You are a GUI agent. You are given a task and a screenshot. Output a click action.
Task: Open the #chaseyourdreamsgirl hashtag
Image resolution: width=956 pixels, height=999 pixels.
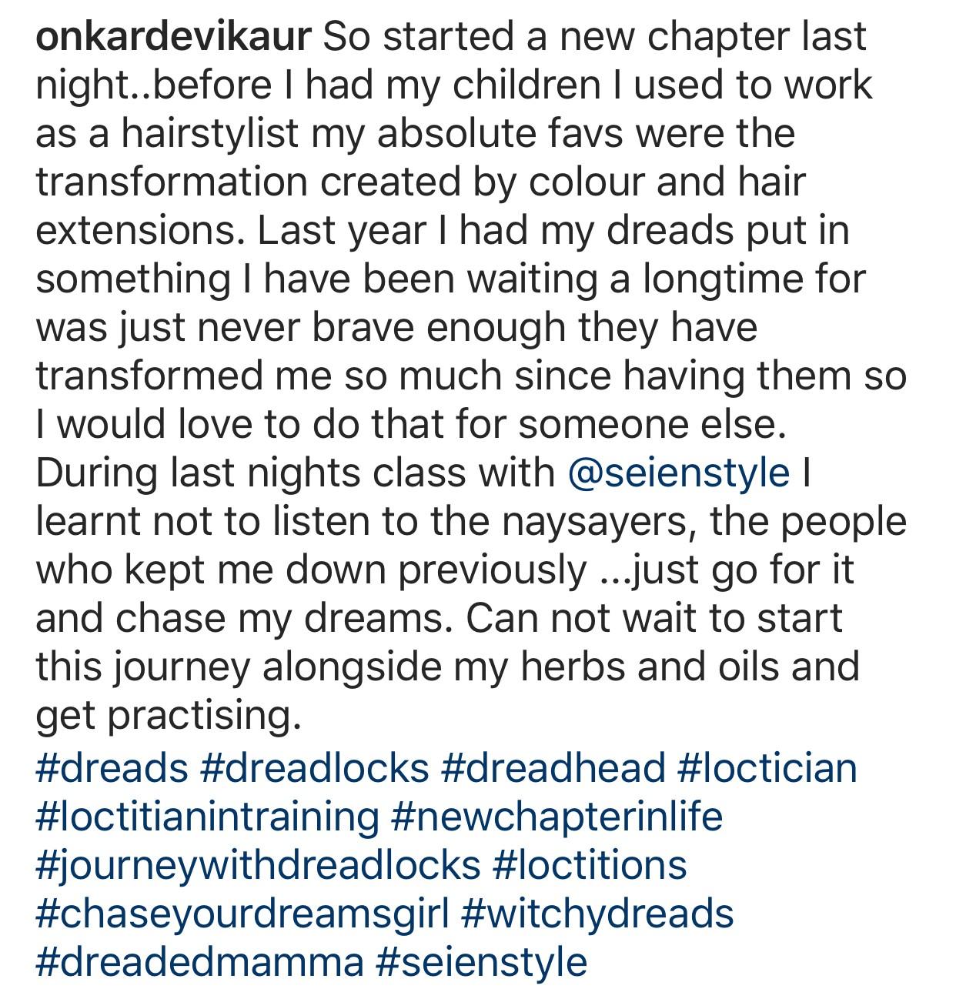tap(242, 914)
